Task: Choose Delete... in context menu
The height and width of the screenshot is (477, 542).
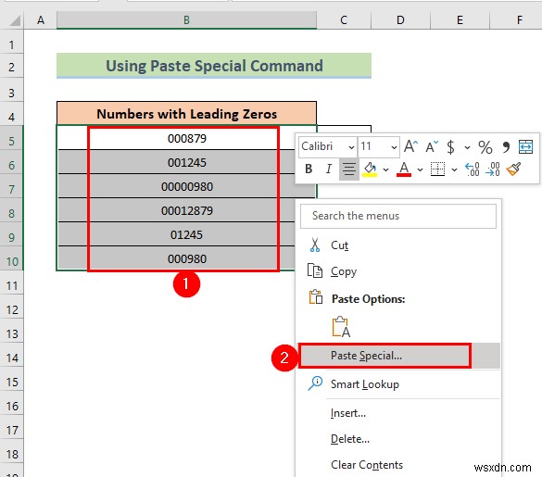Action: tap(398, 439)
